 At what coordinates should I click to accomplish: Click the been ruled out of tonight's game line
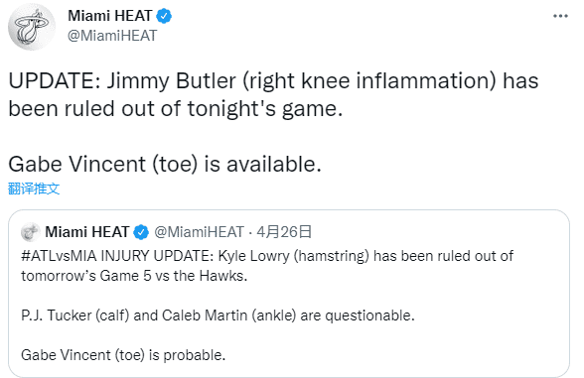[176, 109]
